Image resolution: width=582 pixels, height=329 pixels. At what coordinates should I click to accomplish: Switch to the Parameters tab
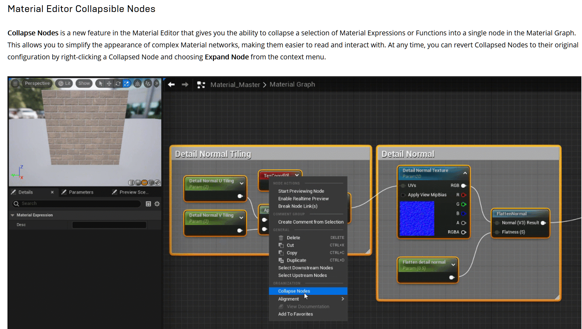81,192
